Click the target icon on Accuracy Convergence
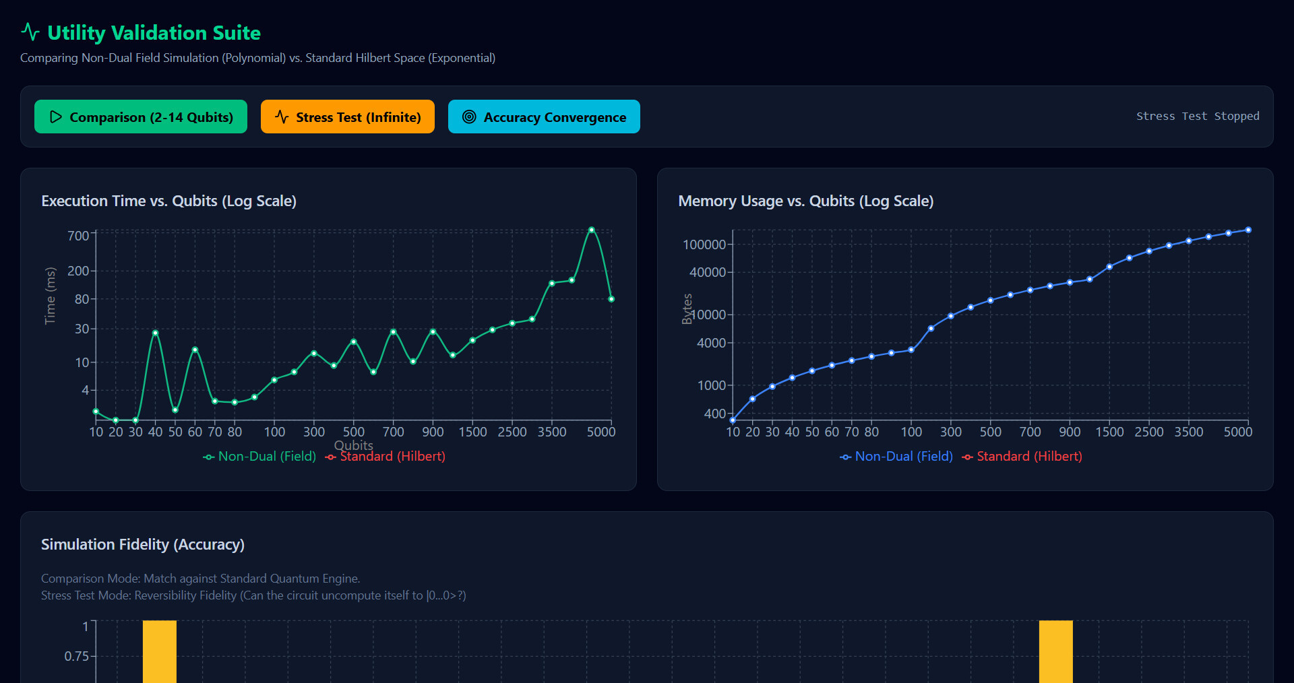The width and height of the screenshot is (1294, 683). pyautogui.click(x=469, y=117)
